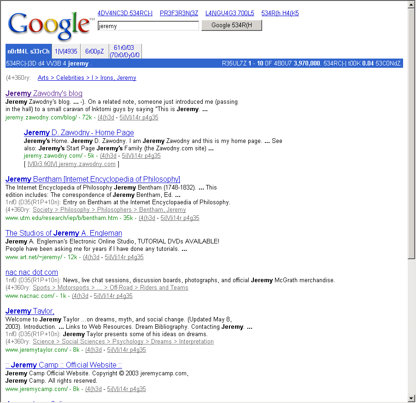This screenshot has width=416, height=403.
Task: Click green URL 'www.art.net/~jeremy/ - 12k'
Action: 41,257
